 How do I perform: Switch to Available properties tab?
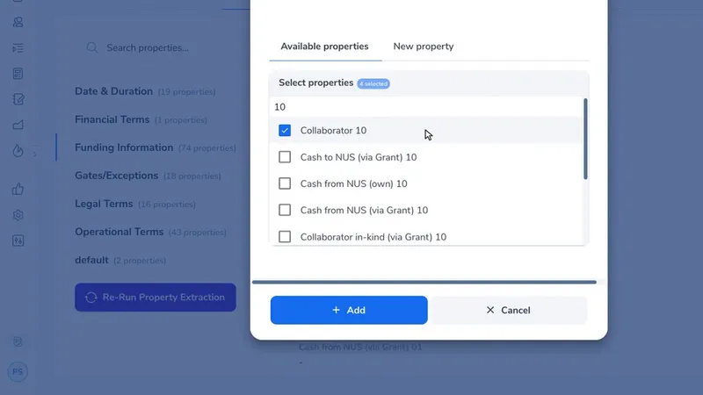(324, 47)
